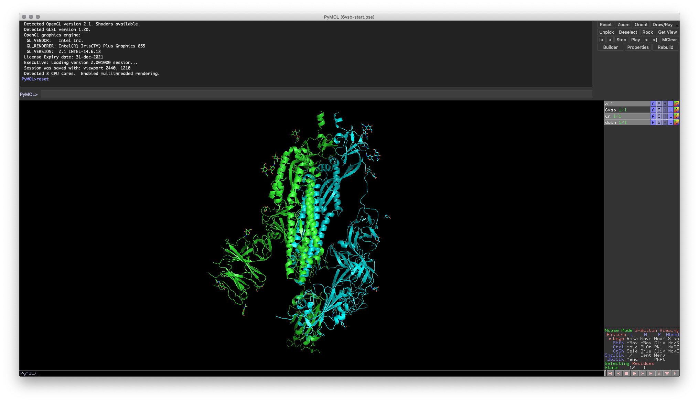
Task: Click the Orient button
Action: (641, 25)
